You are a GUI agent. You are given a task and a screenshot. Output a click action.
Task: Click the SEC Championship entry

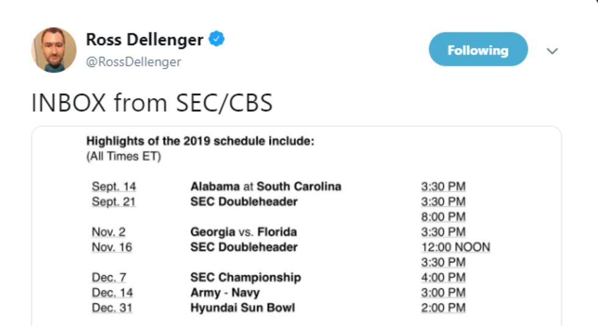(x=245, y=277)
